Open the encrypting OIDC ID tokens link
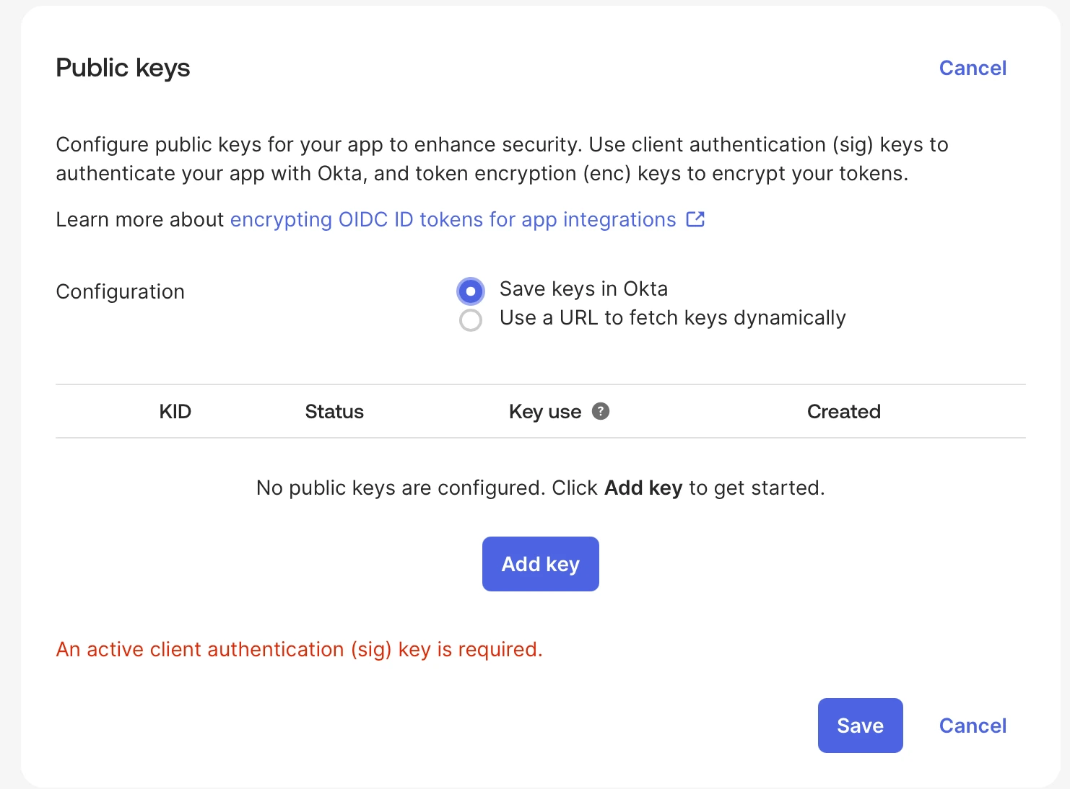 tap(453, 219)
